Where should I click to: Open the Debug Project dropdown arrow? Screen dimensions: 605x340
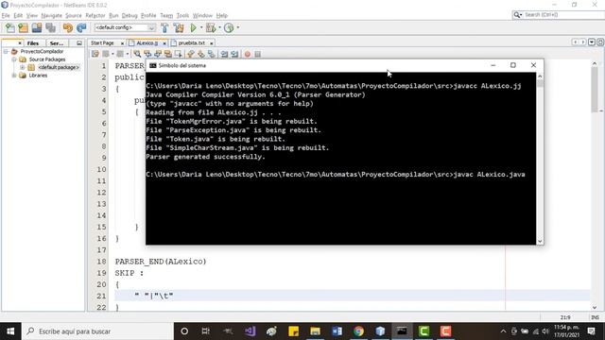pos(219,27)
